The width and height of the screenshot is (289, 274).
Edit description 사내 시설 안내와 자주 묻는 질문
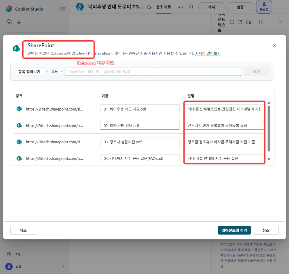(x=224, y=158)
